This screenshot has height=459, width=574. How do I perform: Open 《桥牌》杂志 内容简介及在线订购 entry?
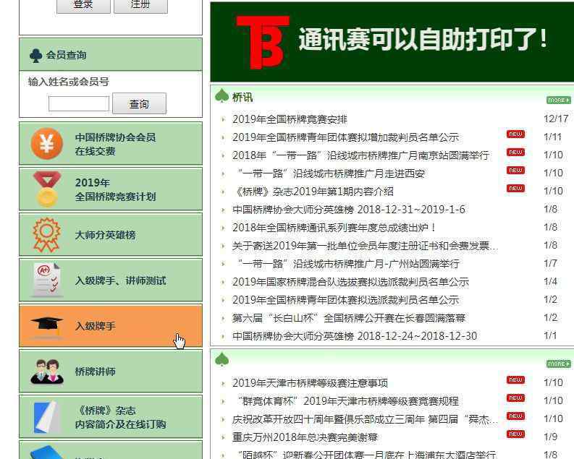pyautogui.click(x=111, y=416)
